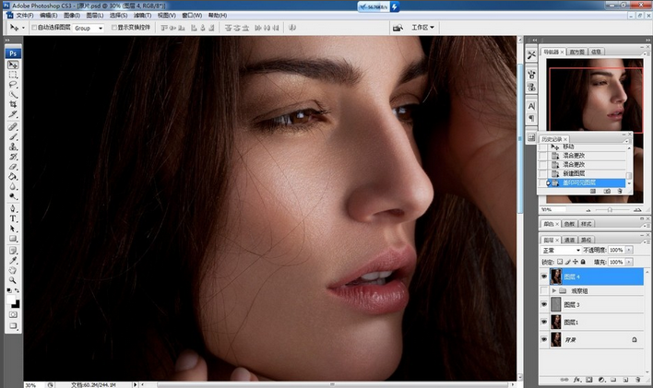Select the History Brush tool
This screenshot has height=388, width=653.
coord(13,157)
